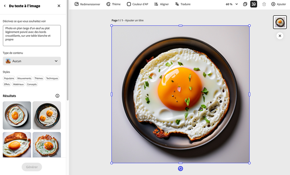290x175 pixels.
Task: Select the Populaire style chip
Action: [x=9, y=78]
